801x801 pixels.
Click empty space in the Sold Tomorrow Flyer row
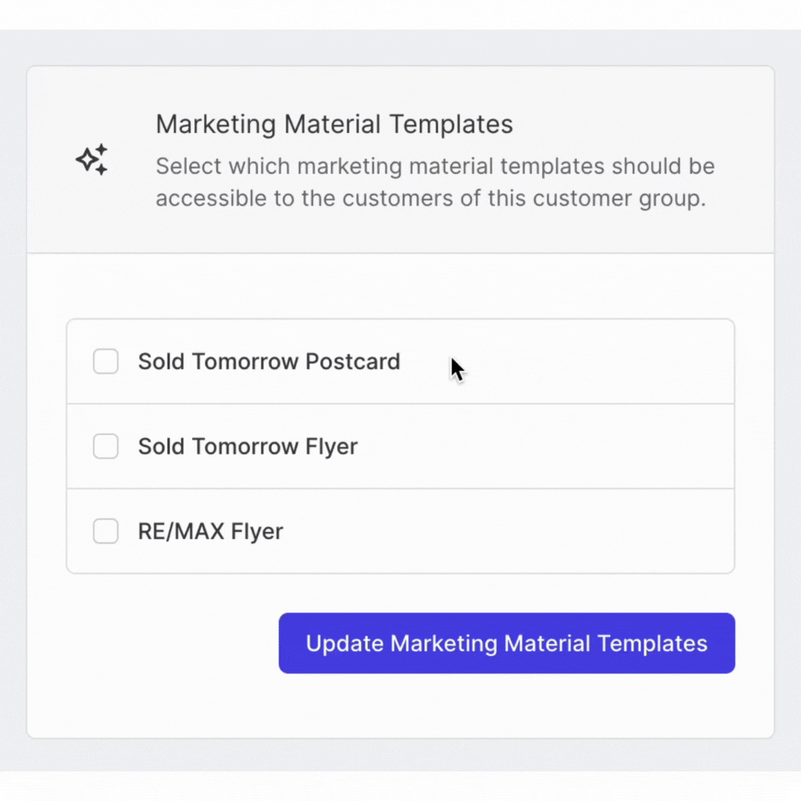tap(546, 446)
